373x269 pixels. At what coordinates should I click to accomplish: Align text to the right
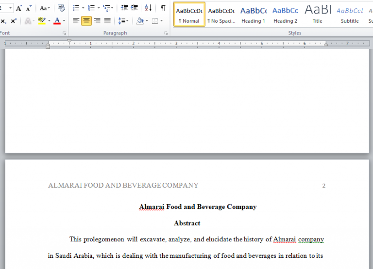pyautogui.click(x=97, y=21)
